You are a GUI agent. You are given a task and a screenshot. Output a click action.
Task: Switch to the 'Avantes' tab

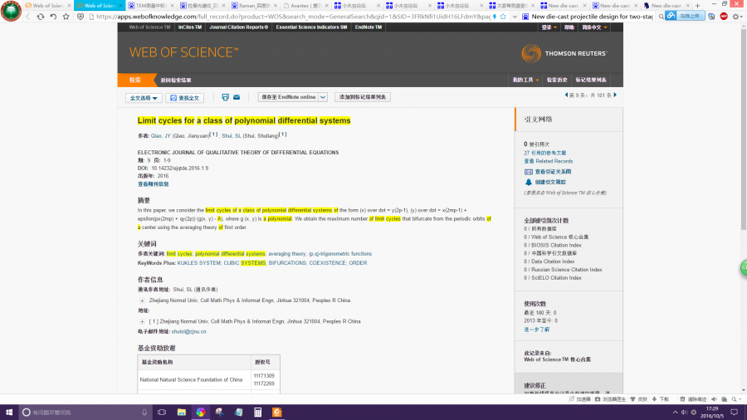(305, 6)
